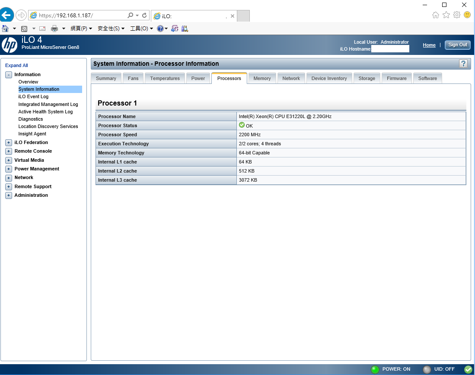This screenshot has height=375, width=475.
Task: Click the Sign Out button
Action: (457, 45)
